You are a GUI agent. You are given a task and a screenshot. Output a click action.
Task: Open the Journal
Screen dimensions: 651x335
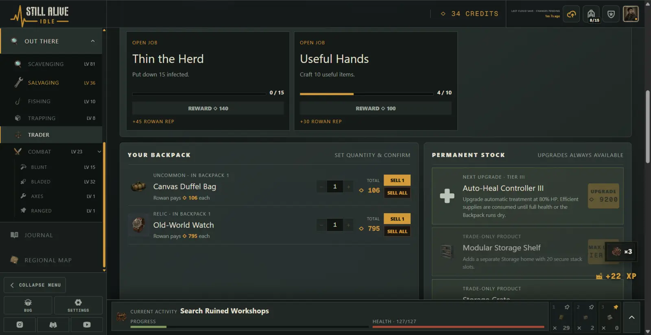point(51,235)
